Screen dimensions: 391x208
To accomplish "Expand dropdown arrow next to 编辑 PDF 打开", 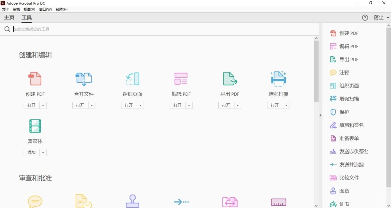I will tap(189, 105).
